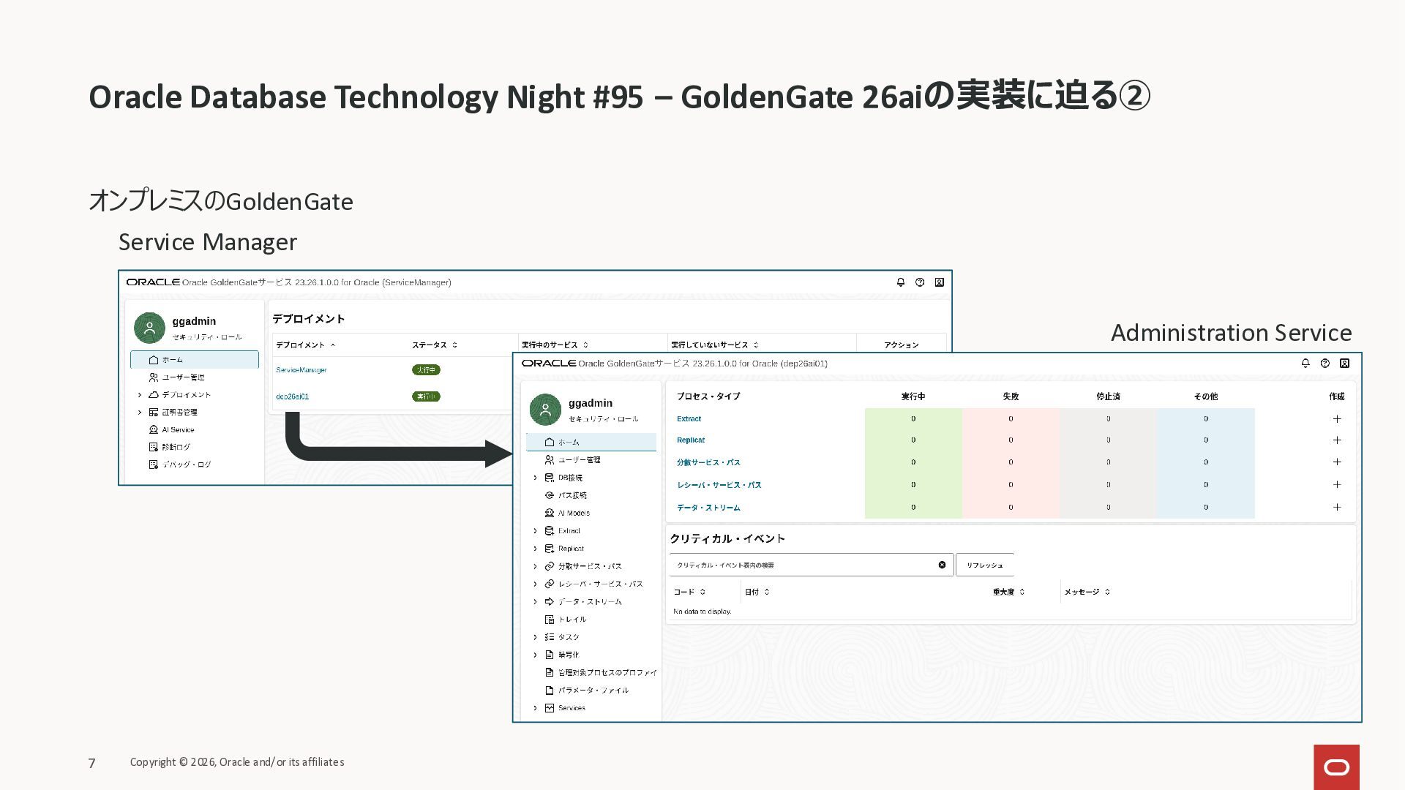This screenshot has width=1405, height=790.
Task: Click the notification bell in ServiceManager header
Action: coord(901,282)
